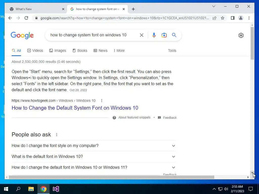Open the network status tray icon

pyautogui.click(x=220, y=189)
